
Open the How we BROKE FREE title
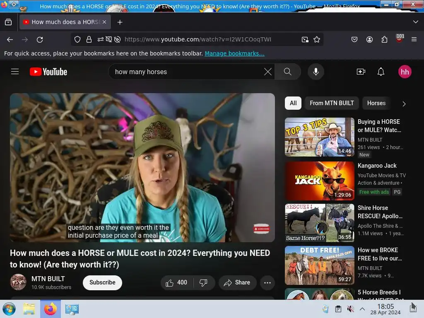(x=380, y=254)
